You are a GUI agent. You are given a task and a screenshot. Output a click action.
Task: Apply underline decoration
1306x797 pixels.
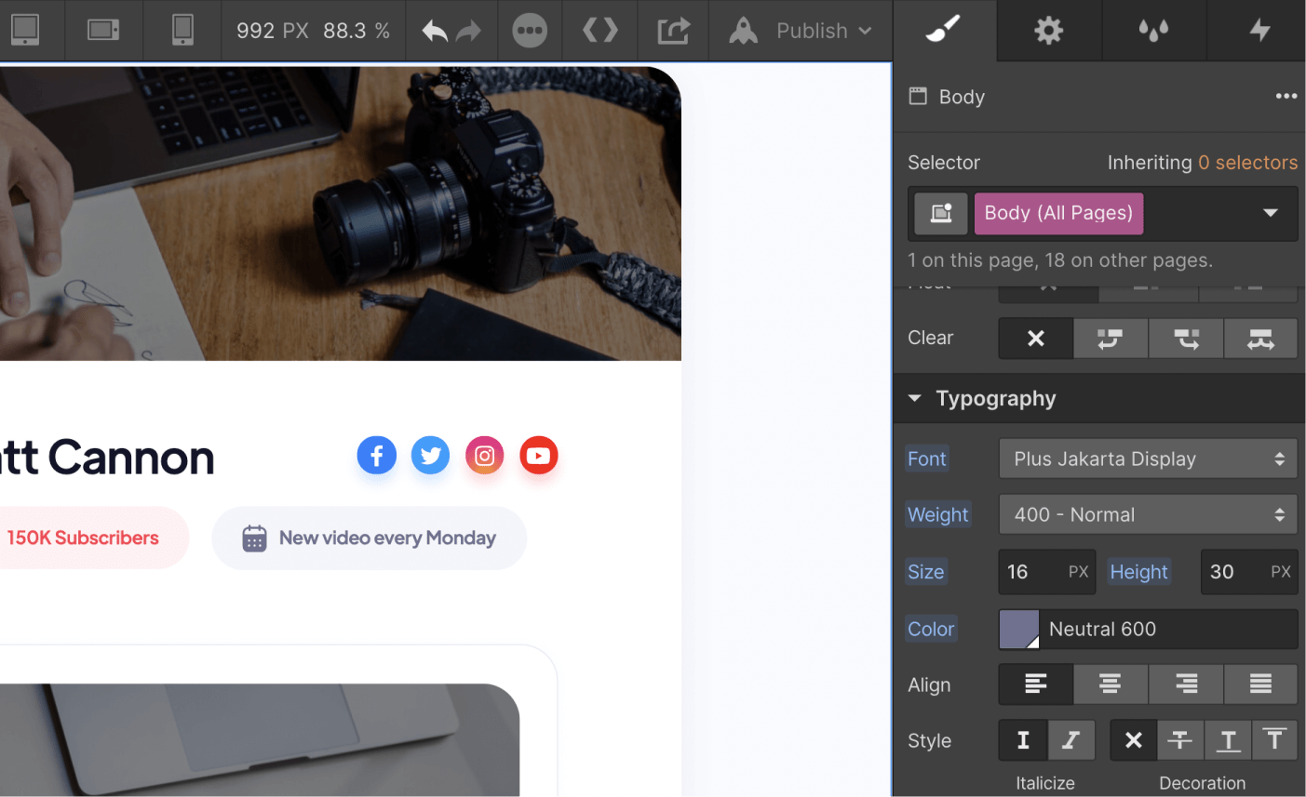click(1228, 740)
